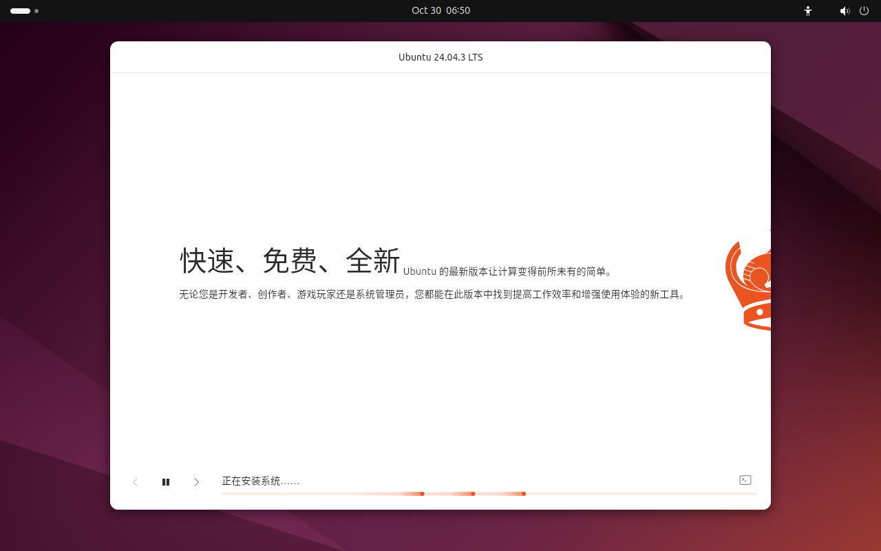Pause the installation slideshow
881x551 pixels.
(x=166, y=482)
